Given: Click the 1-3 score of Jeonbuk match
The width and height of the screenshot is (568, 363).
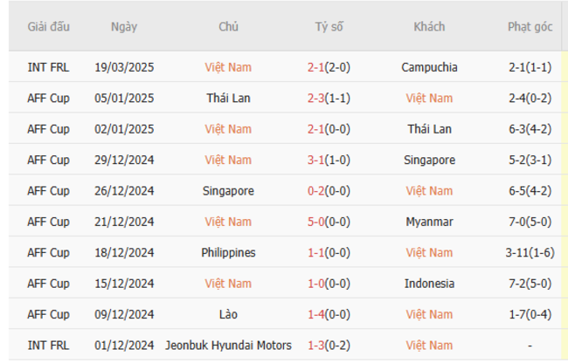Looking at the screenshot, I should [317, 345].
